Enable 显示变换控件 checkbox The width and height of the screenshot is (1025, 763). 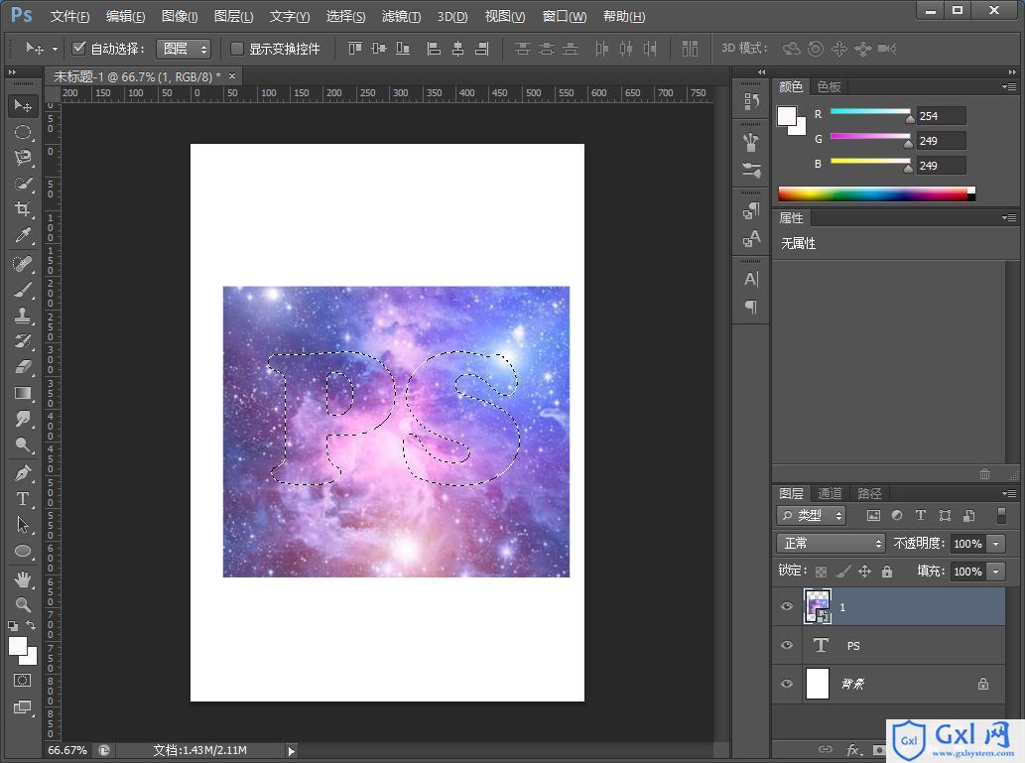(x=237, y=49)
